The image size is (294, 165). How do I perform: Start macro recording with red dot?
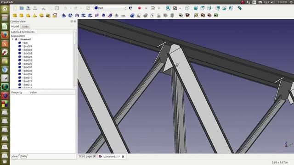click(139, 8)
